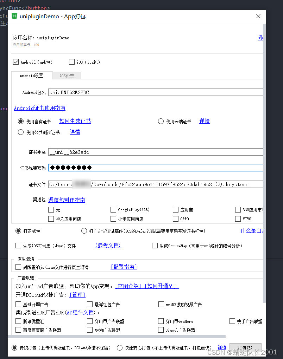This screenshot has height=359, width=283.
Task: Check the 华为应用商店 channel checkbox
Action: (51, 219)
